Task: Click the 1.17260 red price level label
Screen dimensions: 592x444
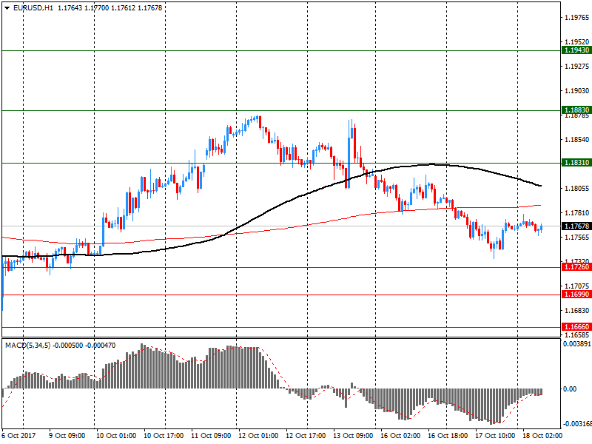Action: (576, 267)
